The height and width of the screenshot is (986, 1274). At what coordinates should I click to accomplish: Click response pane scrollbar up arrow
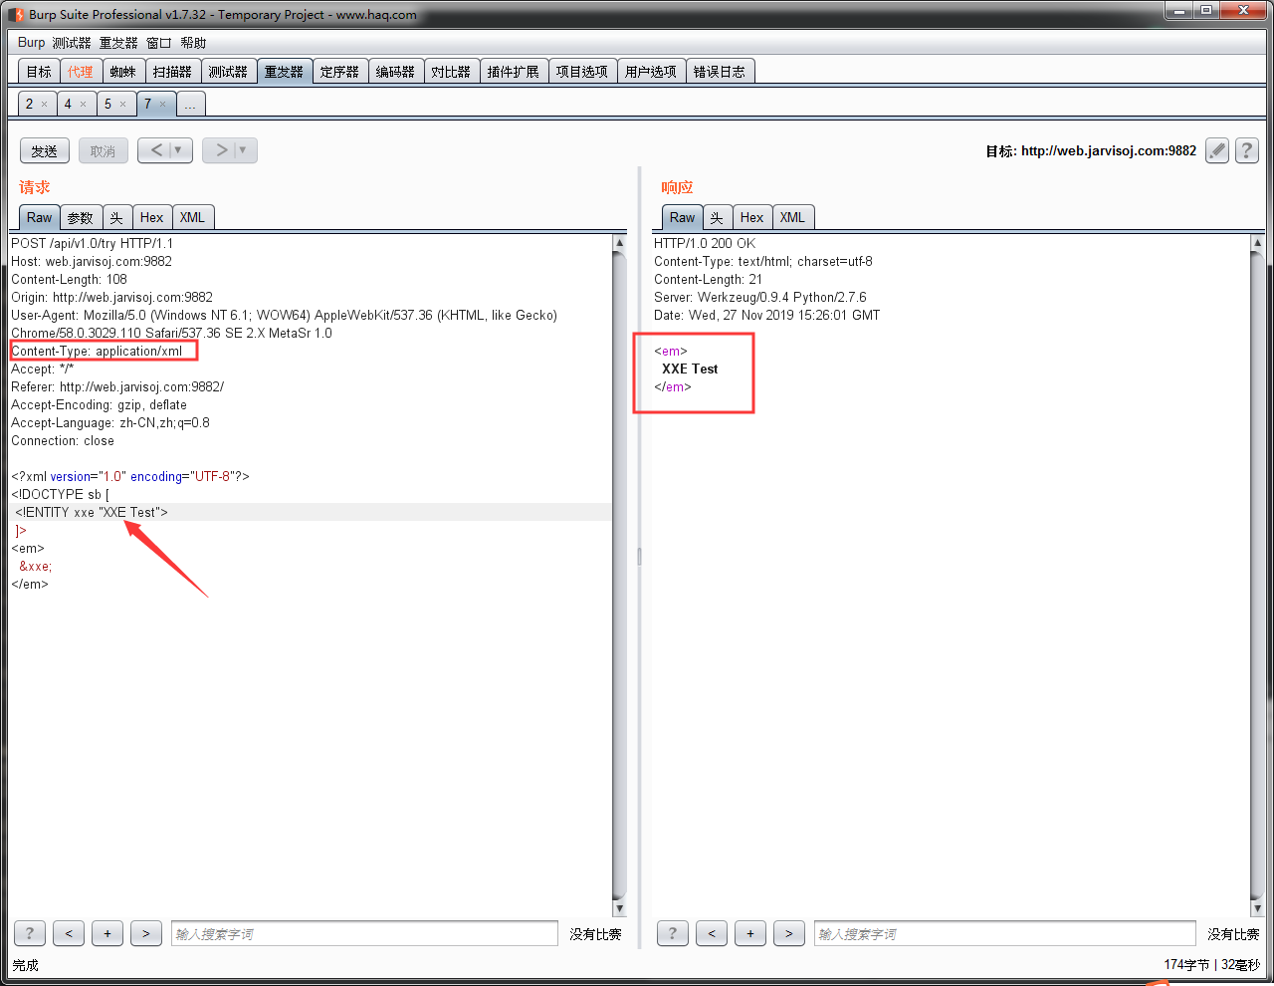click(1257, 242)
